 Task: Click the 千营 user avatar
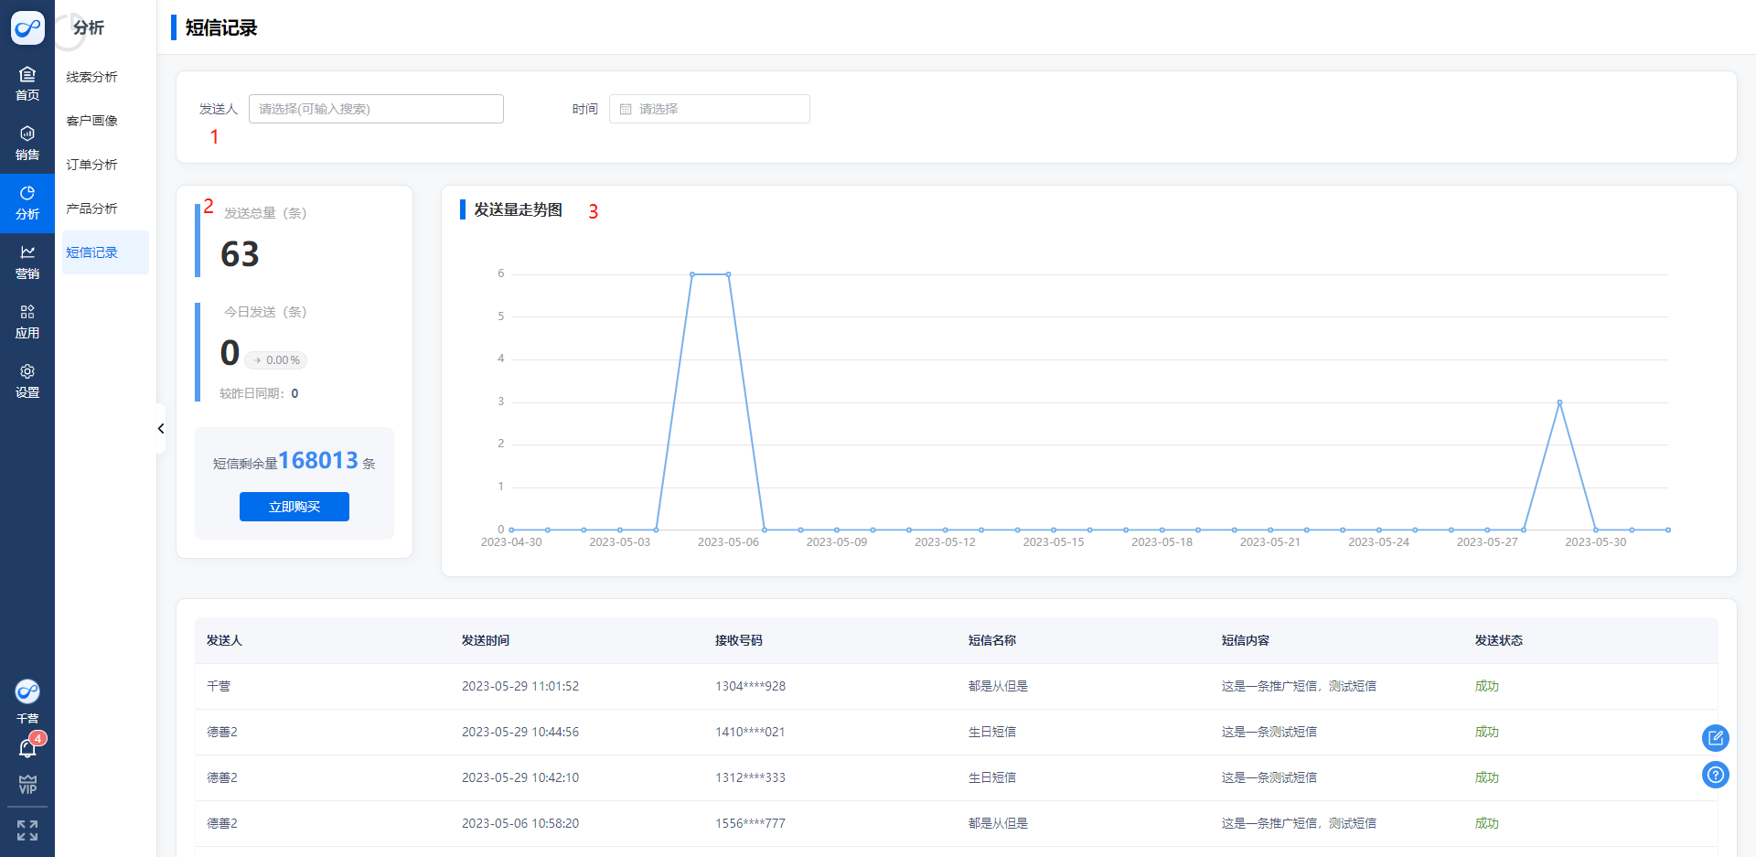[27, 691]
